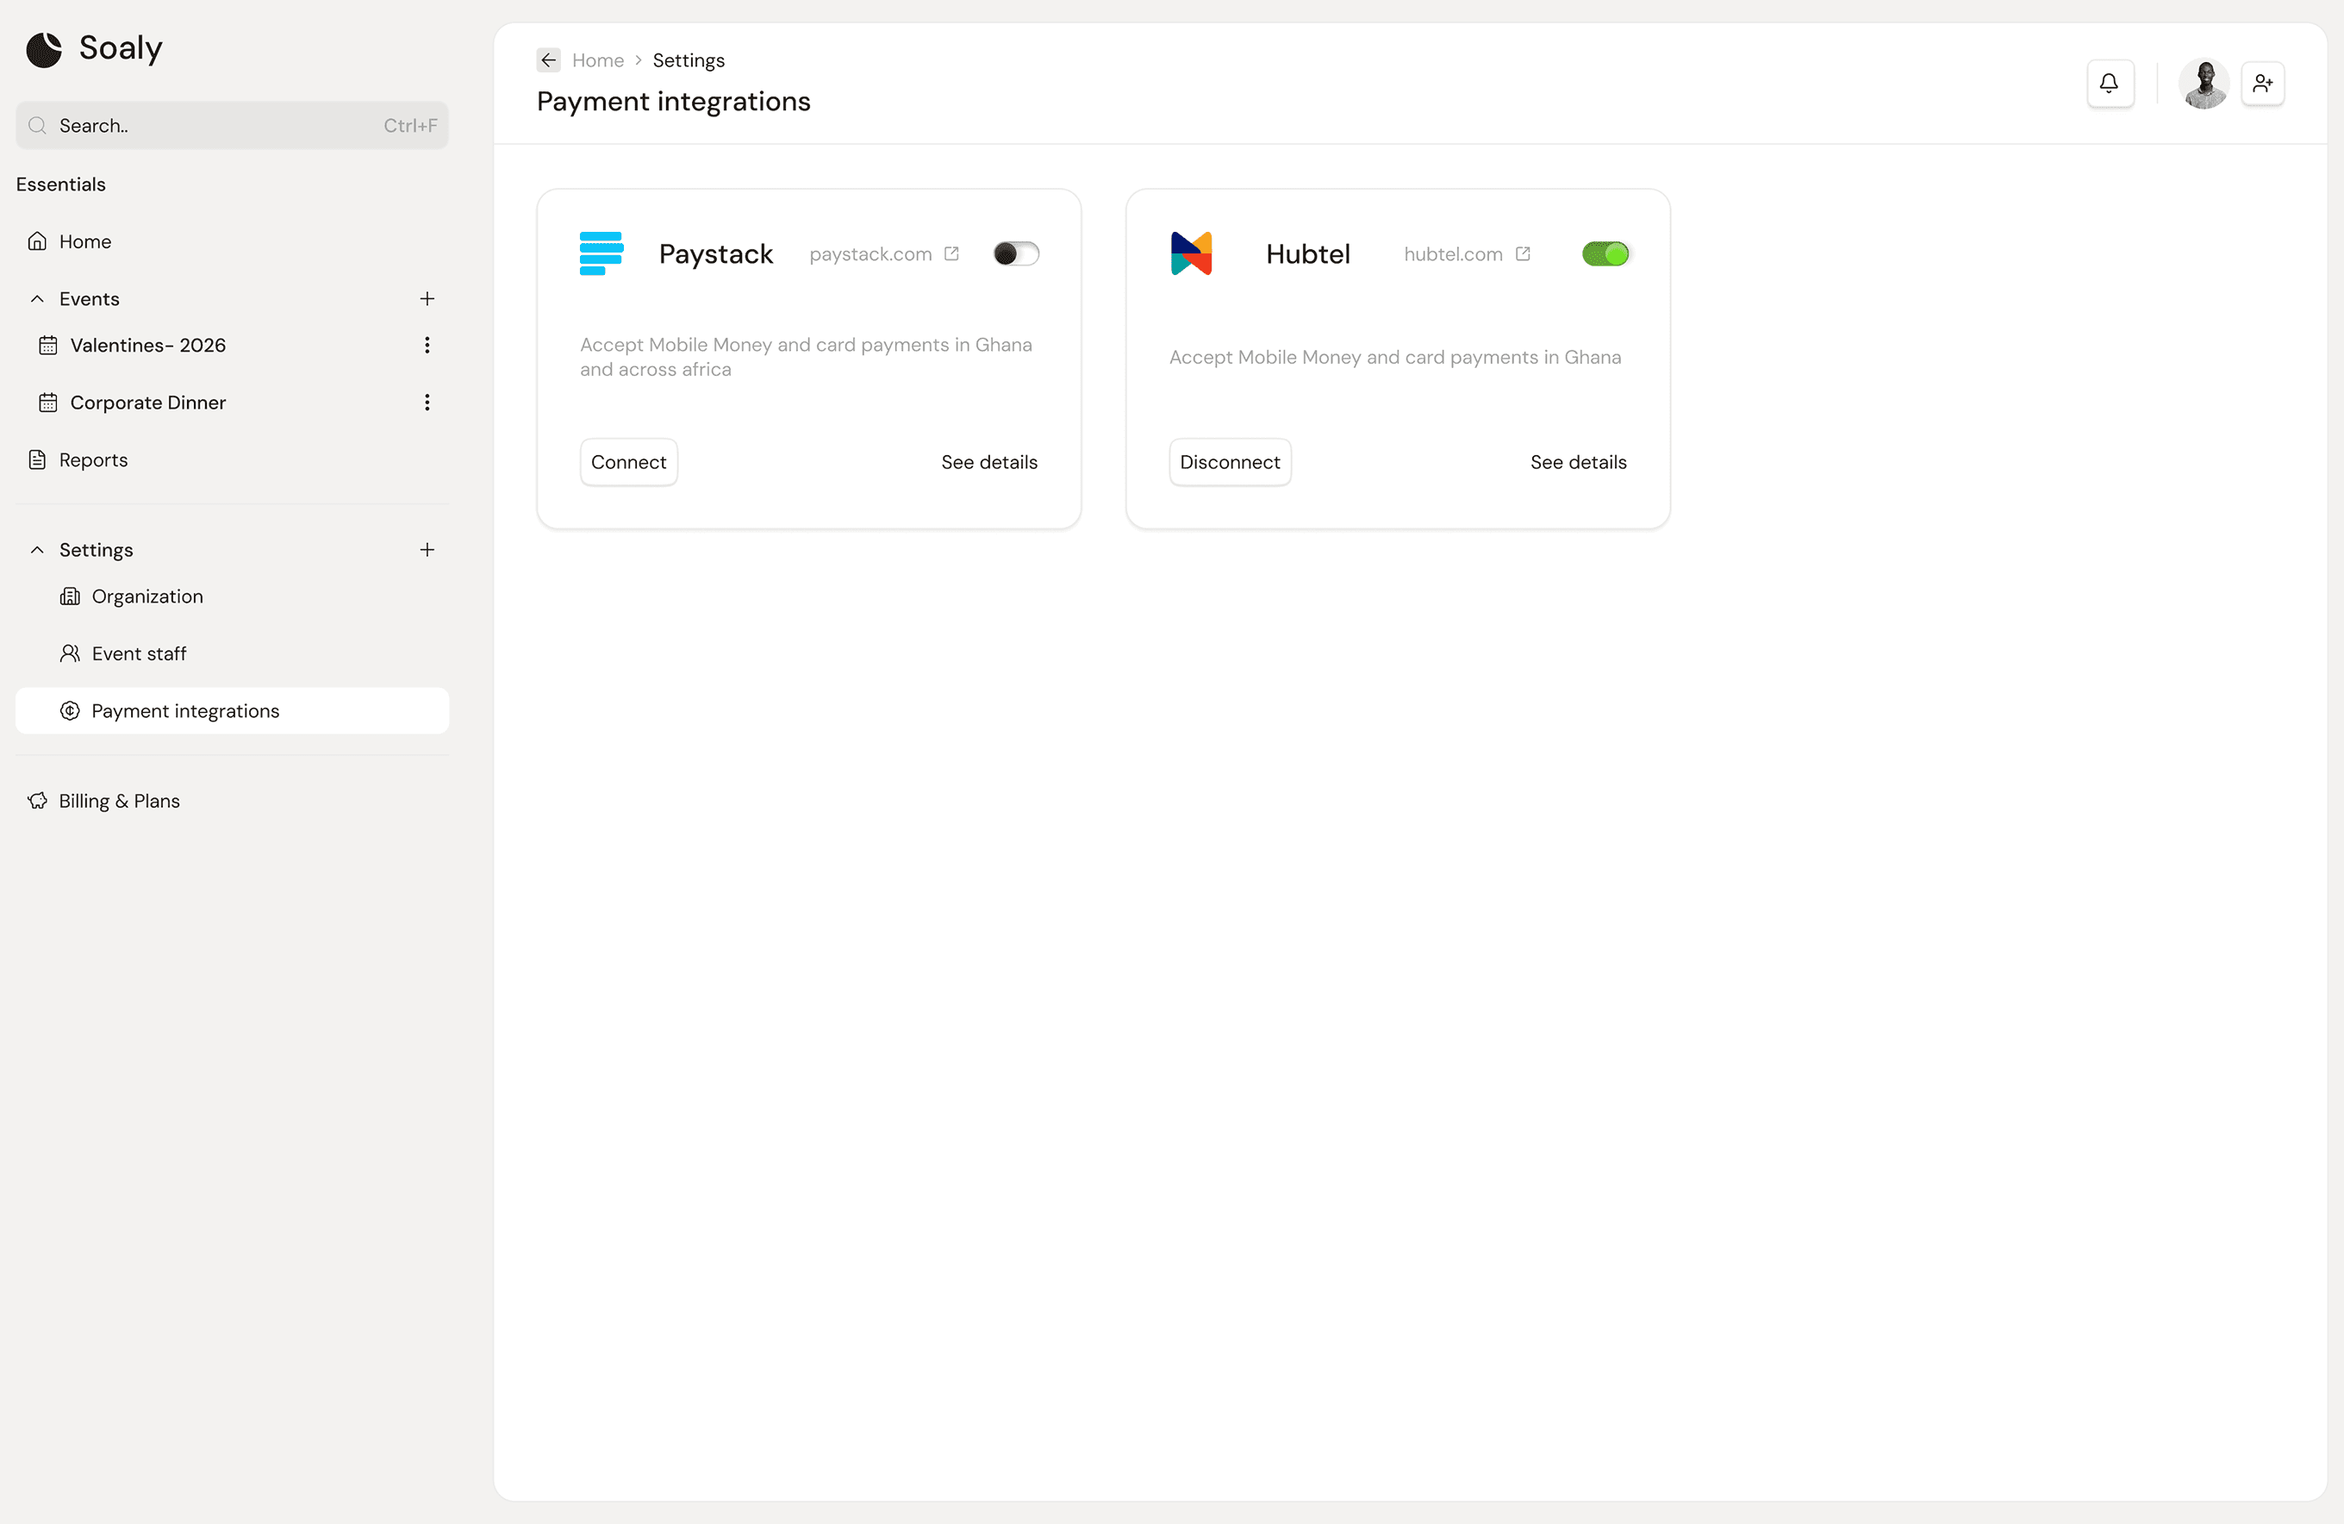Image resolution: width=2344 pixels, height=1524 pixels.
Task: Collapse the Events section
Action: [x=36, y=298]
